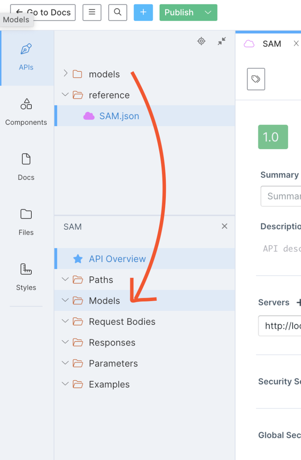Open the Publish dropdown arrow

(x=208, y=12)
